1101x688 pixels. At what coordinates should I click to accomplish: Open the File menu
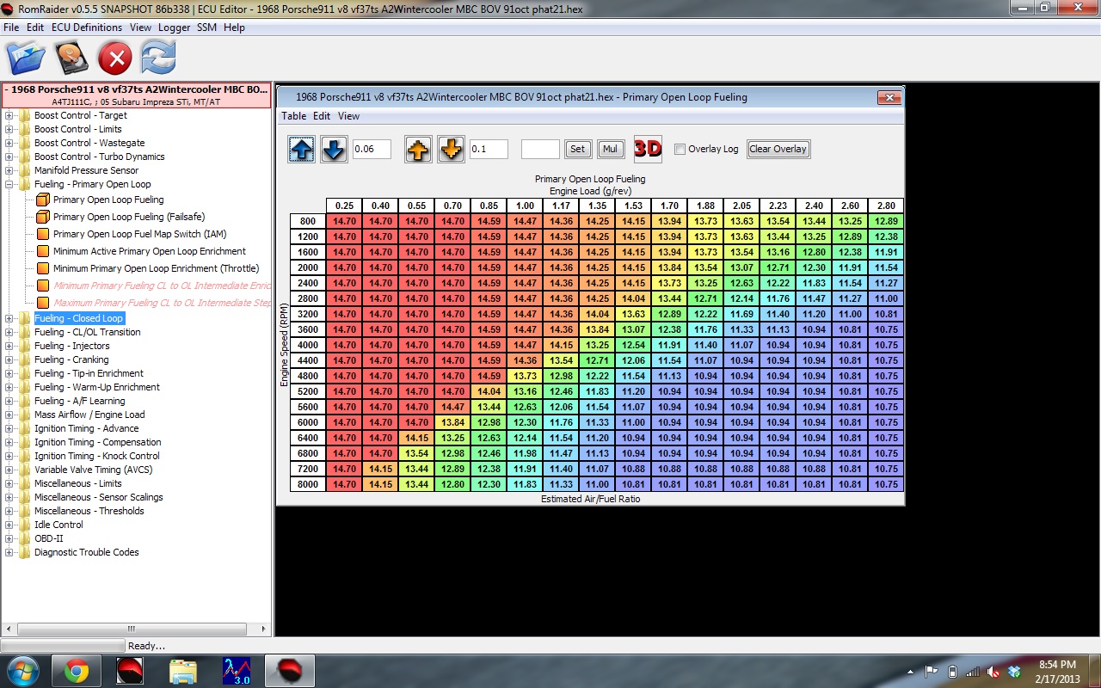point(11,28)
